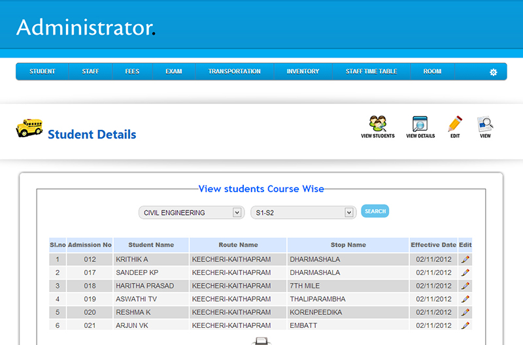The image size is (523, 345).
Task: Edit the KRITHIK A row
Action: point(465,259)
